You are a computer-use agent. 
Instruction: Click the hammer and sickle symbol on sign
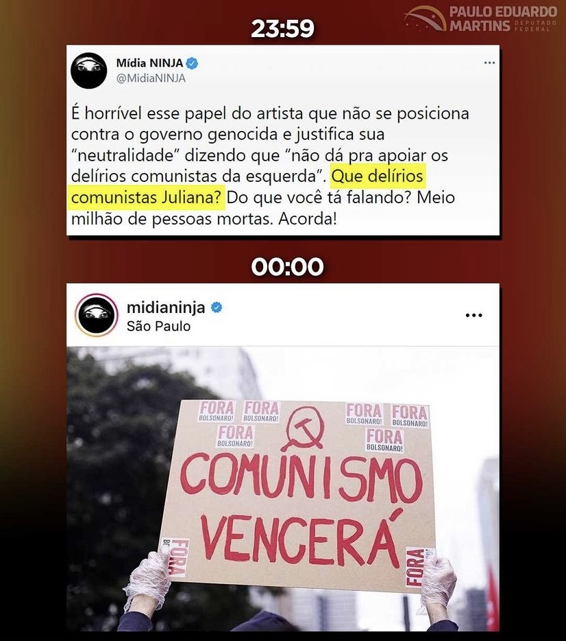tap(304, 428)
